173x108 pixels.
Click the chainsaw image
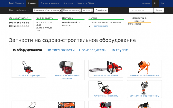pyautogui.click(x=106, y=67)
